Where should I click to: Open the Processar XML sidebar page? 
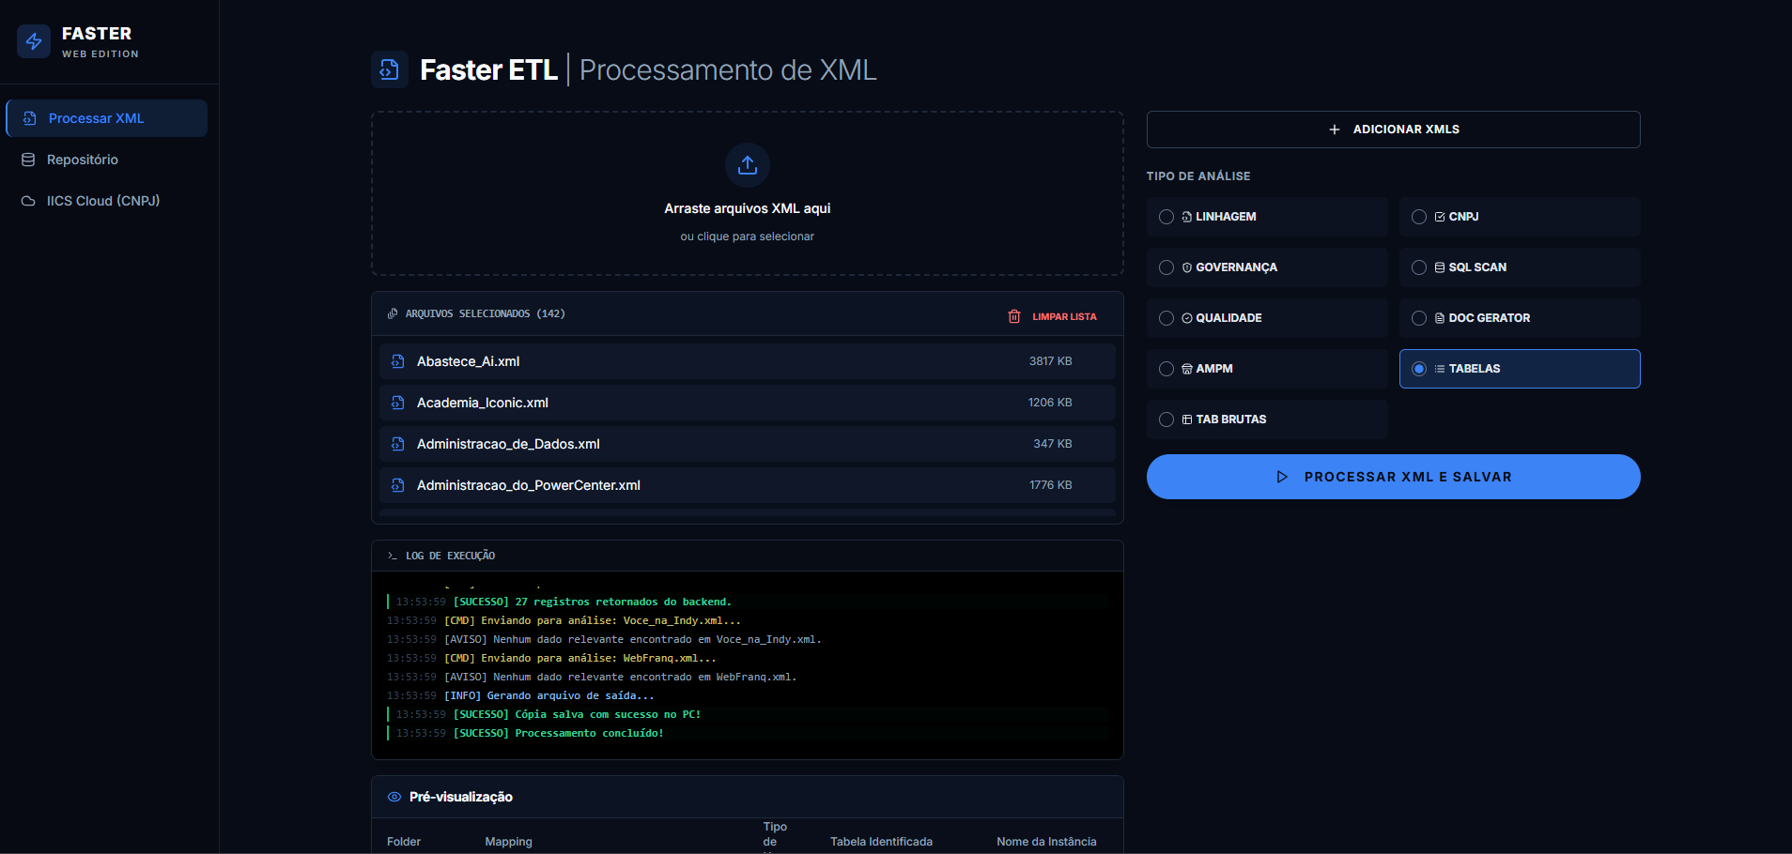107,118
